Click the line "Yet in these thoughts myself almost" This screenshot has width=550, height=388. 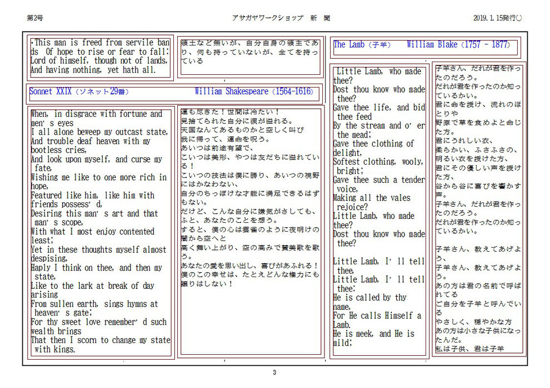98,250
